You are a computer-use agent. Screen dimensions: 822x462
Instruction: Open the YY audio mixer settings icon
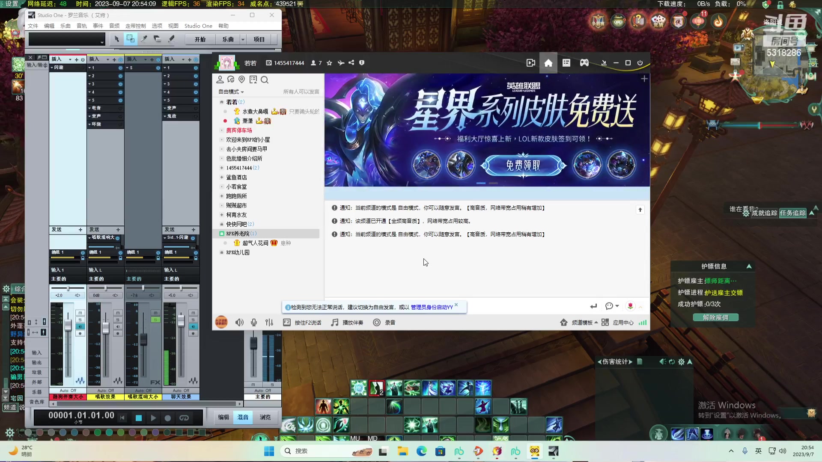point(269,323)
